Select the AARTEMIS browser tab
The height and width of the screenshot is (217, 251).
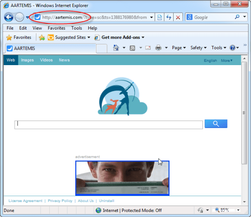pos(51,48)
